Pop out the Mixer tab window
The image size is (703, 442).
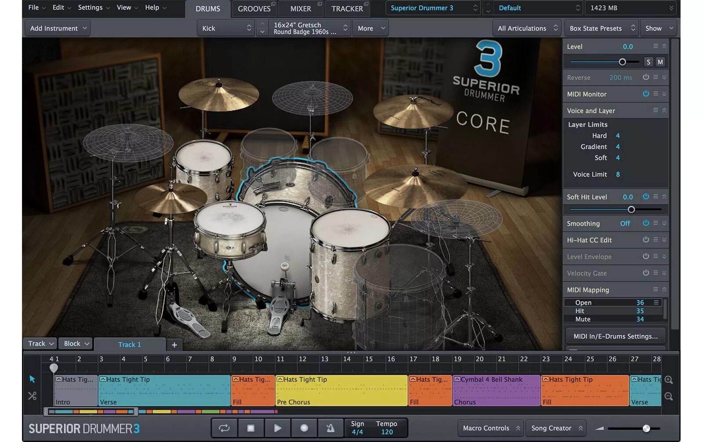point(320,4)
